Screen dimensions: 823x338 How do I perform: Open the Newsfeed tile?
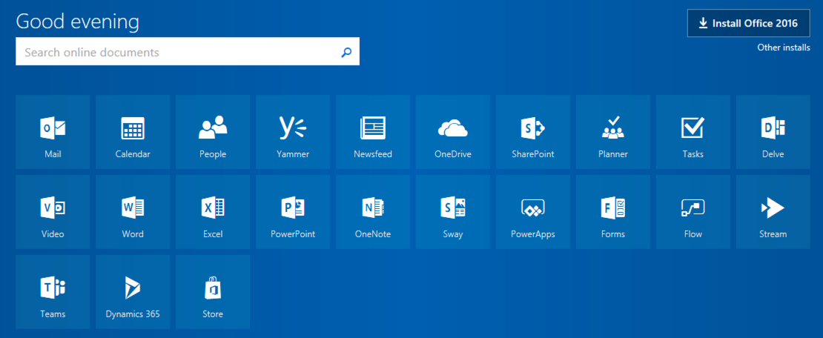click(373, 132)
